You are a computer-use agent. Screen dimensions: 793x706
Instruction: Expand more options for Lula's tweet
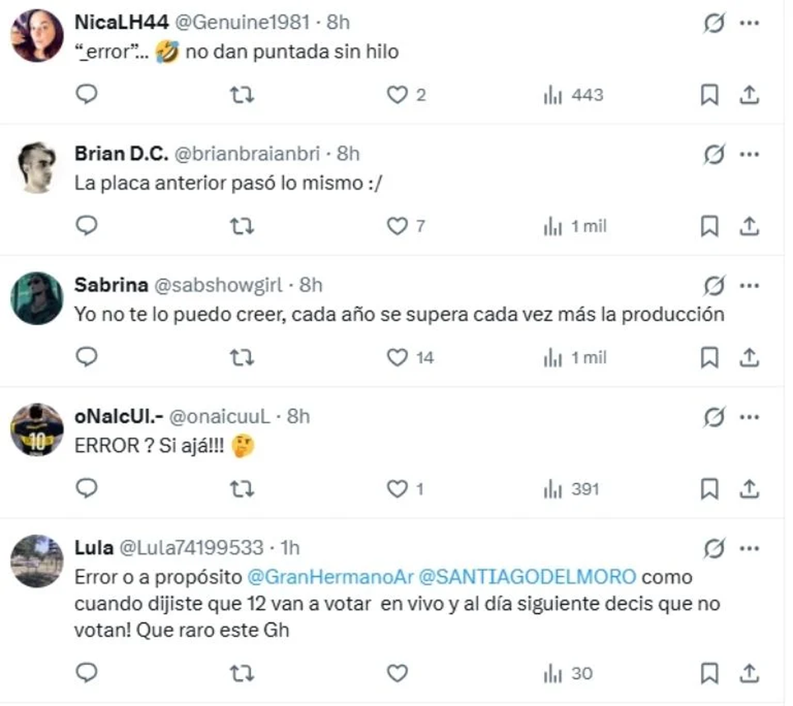[749, 549]
